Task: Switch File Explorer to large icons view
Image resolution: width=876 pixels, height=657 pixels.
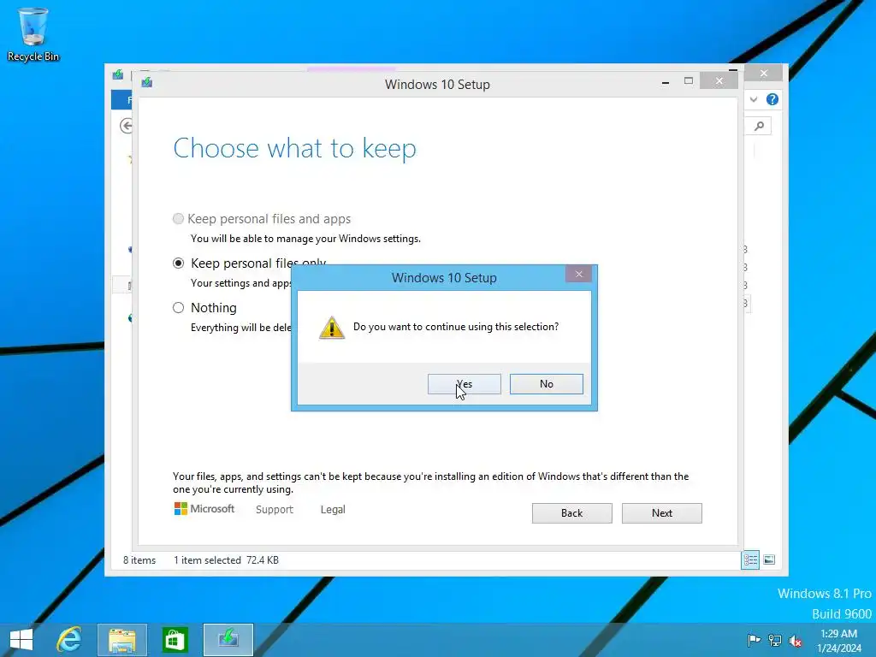Action: 769,559
